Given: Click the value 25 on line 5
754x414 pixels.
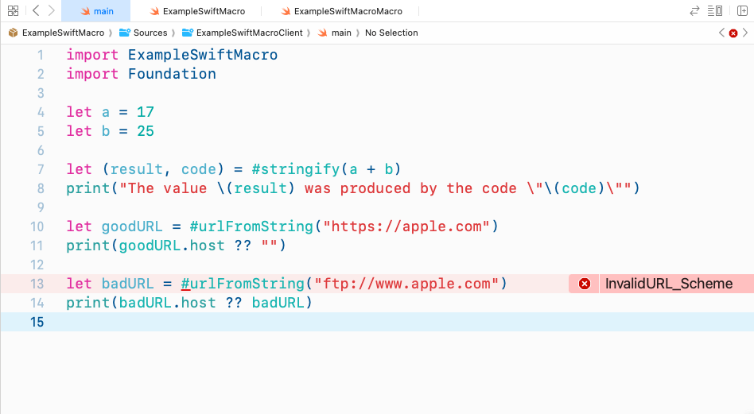Looking at the screenshot, I should click(x=146, y=131).
